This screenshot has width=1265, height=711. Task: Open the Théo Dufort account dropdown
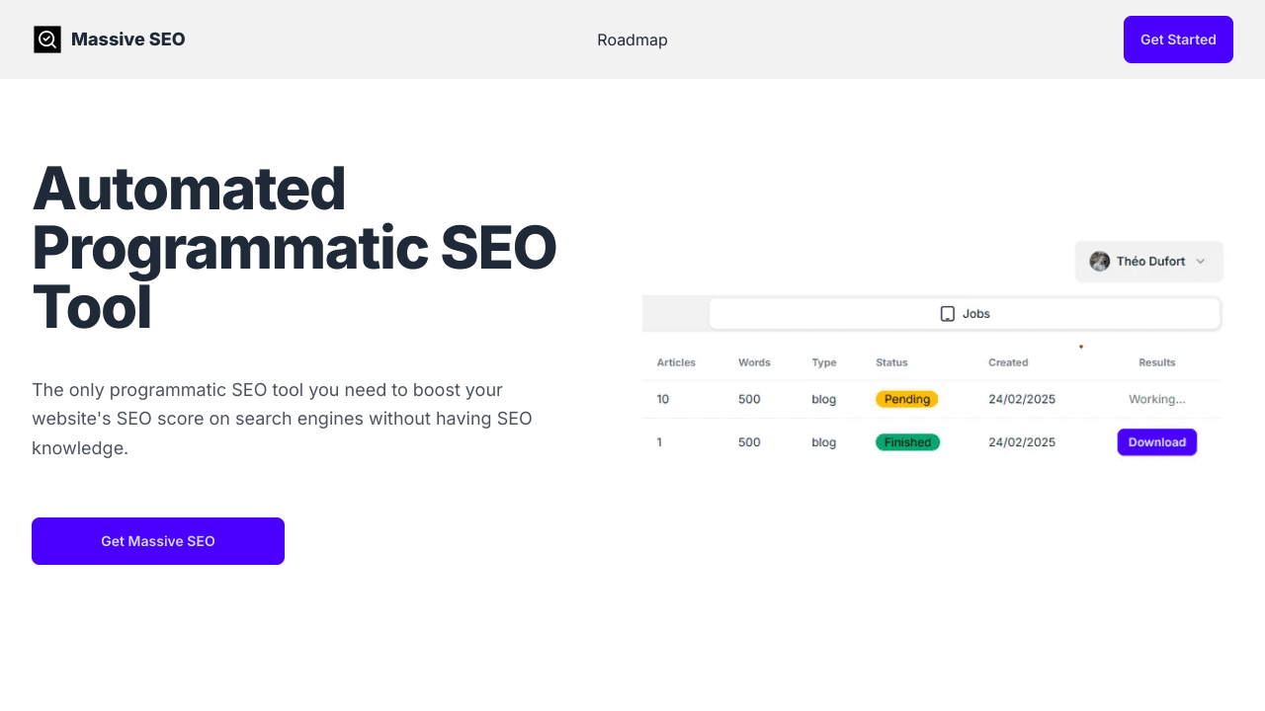(x=1148, y=261)
